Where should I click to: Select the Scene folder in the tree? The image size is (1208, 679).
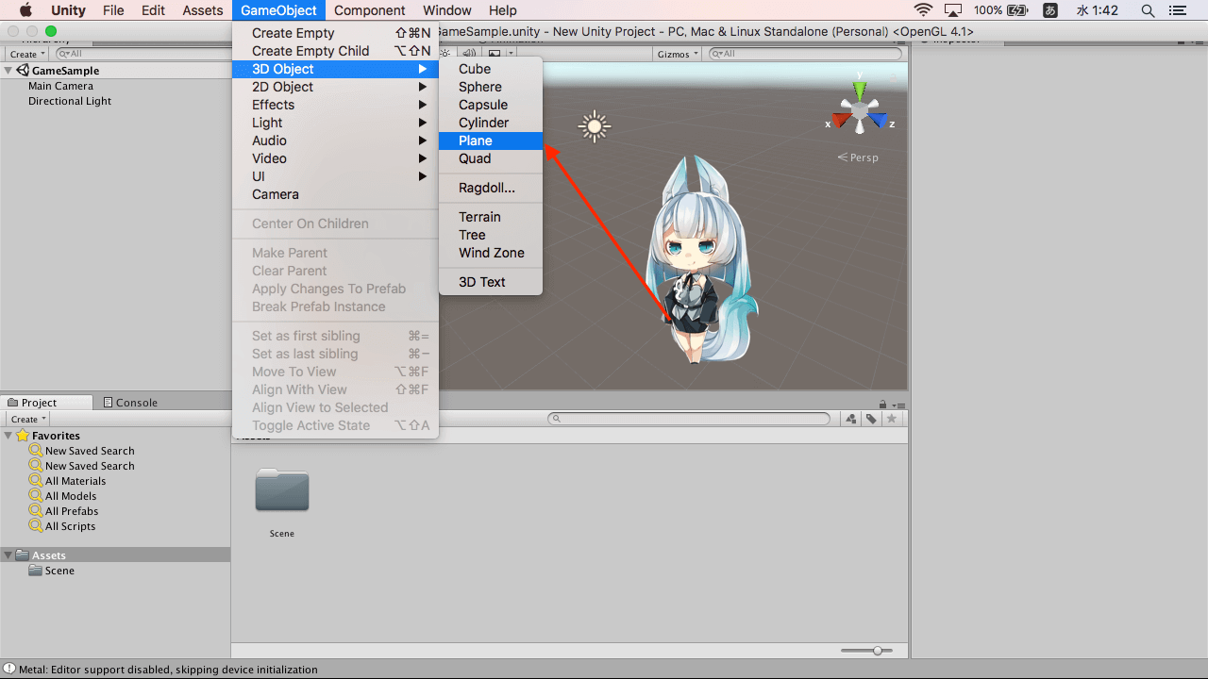tap(52, 571)
